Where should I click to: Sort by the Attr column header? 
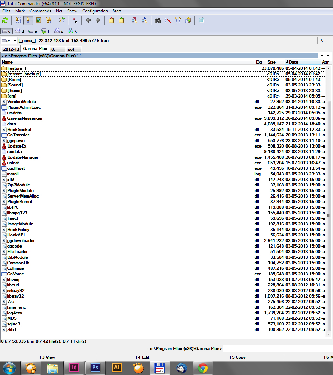click(x=326, y=62)
